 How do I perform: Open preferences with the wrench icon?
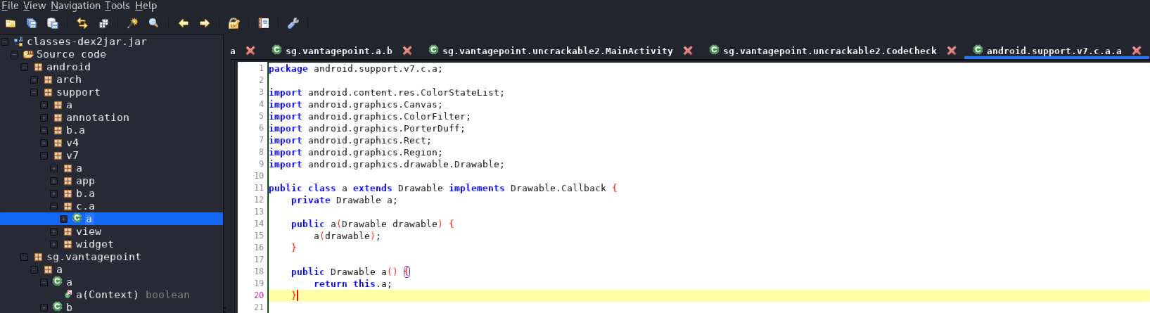293,23
